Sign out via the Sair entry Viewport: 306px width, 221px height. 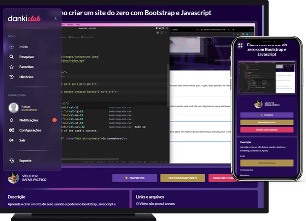[x=22, y=140]
